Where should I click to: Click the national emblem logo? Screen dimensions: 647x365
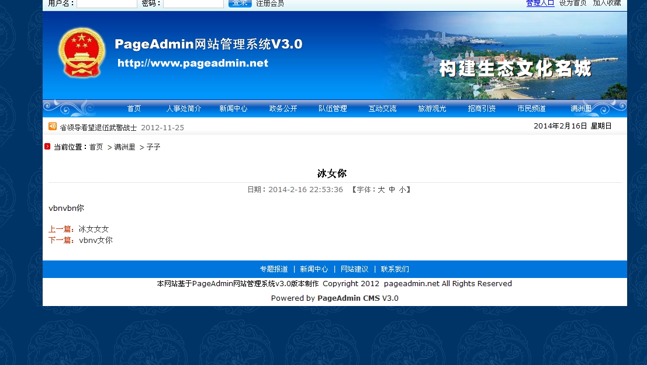82,53
